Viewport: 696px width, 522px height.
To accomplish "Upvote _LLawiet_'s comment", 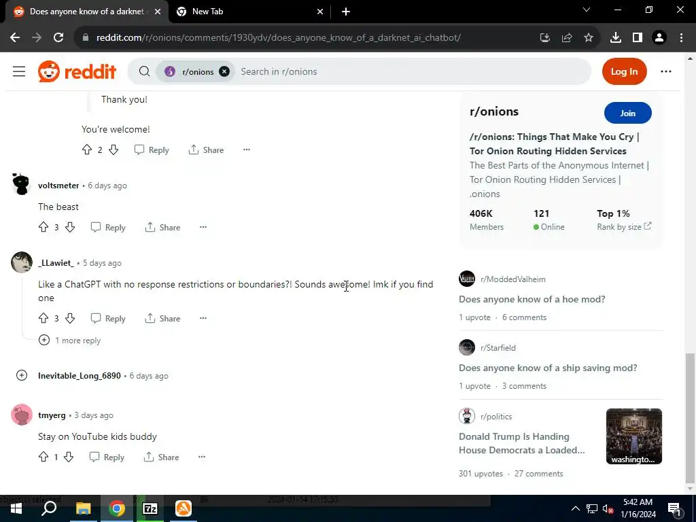I will pyautogui.click(x=43, y=318).
